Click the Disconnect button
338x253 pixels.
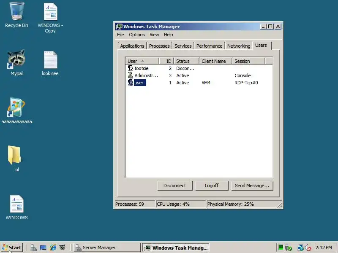[175, 186]
